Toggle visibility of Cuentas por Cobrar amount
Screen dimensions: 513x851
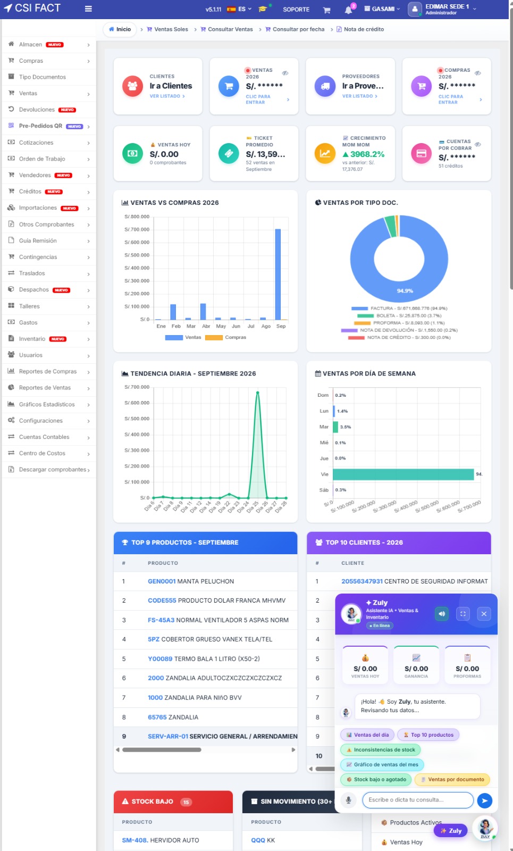[x=478, y=144]
